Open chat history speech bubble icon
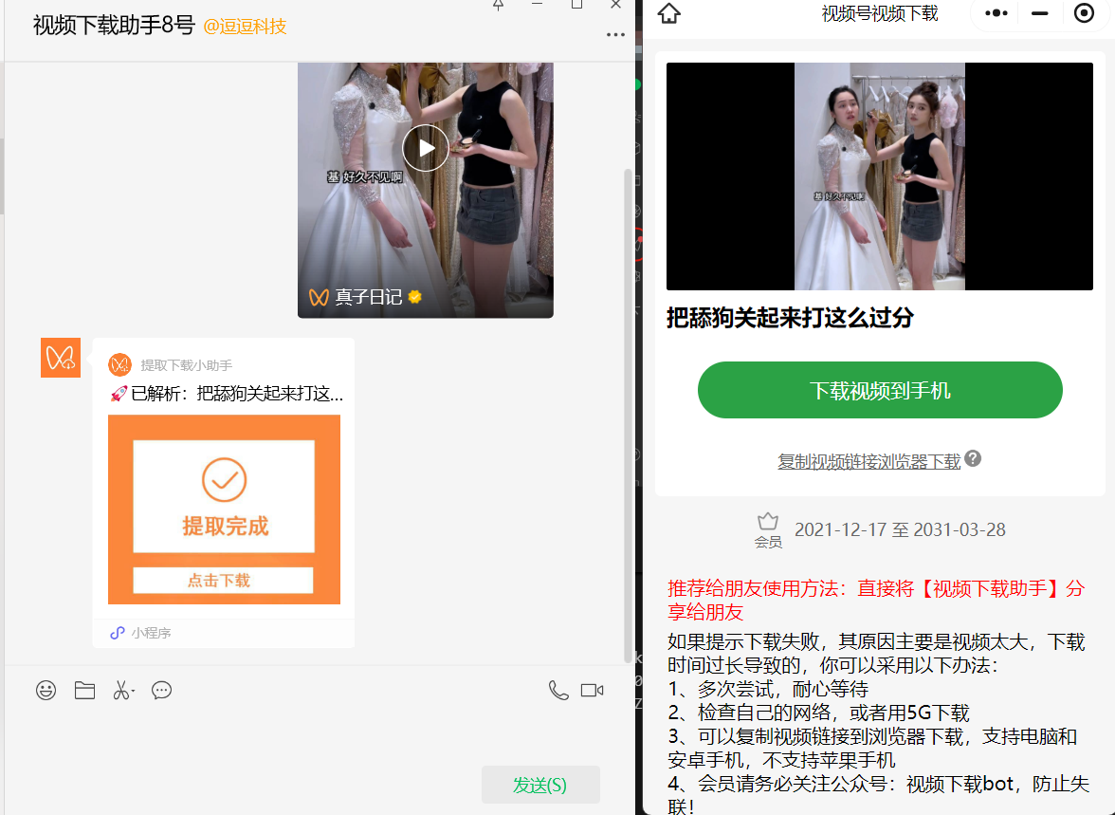 pyautogui.click(x=161, y=691)
